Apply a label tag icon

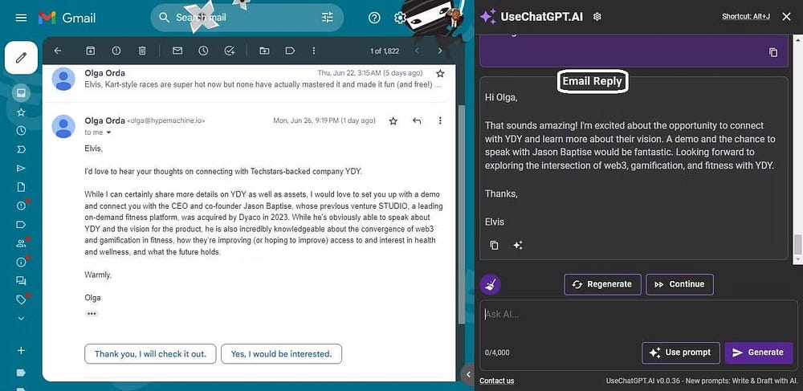290,51
